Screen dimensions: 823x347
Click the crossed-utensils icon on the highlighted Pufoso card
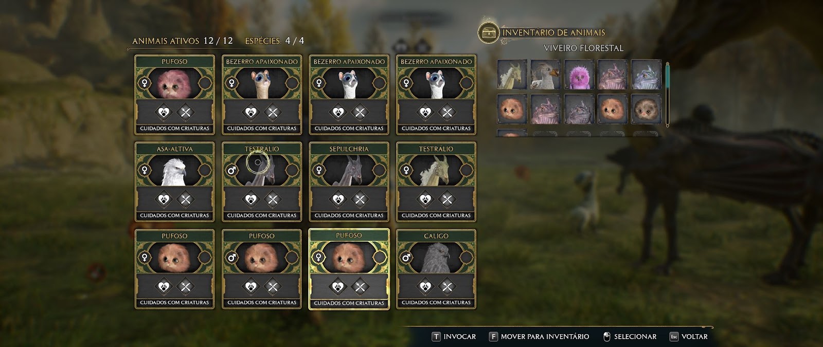(x=360, y=287)
